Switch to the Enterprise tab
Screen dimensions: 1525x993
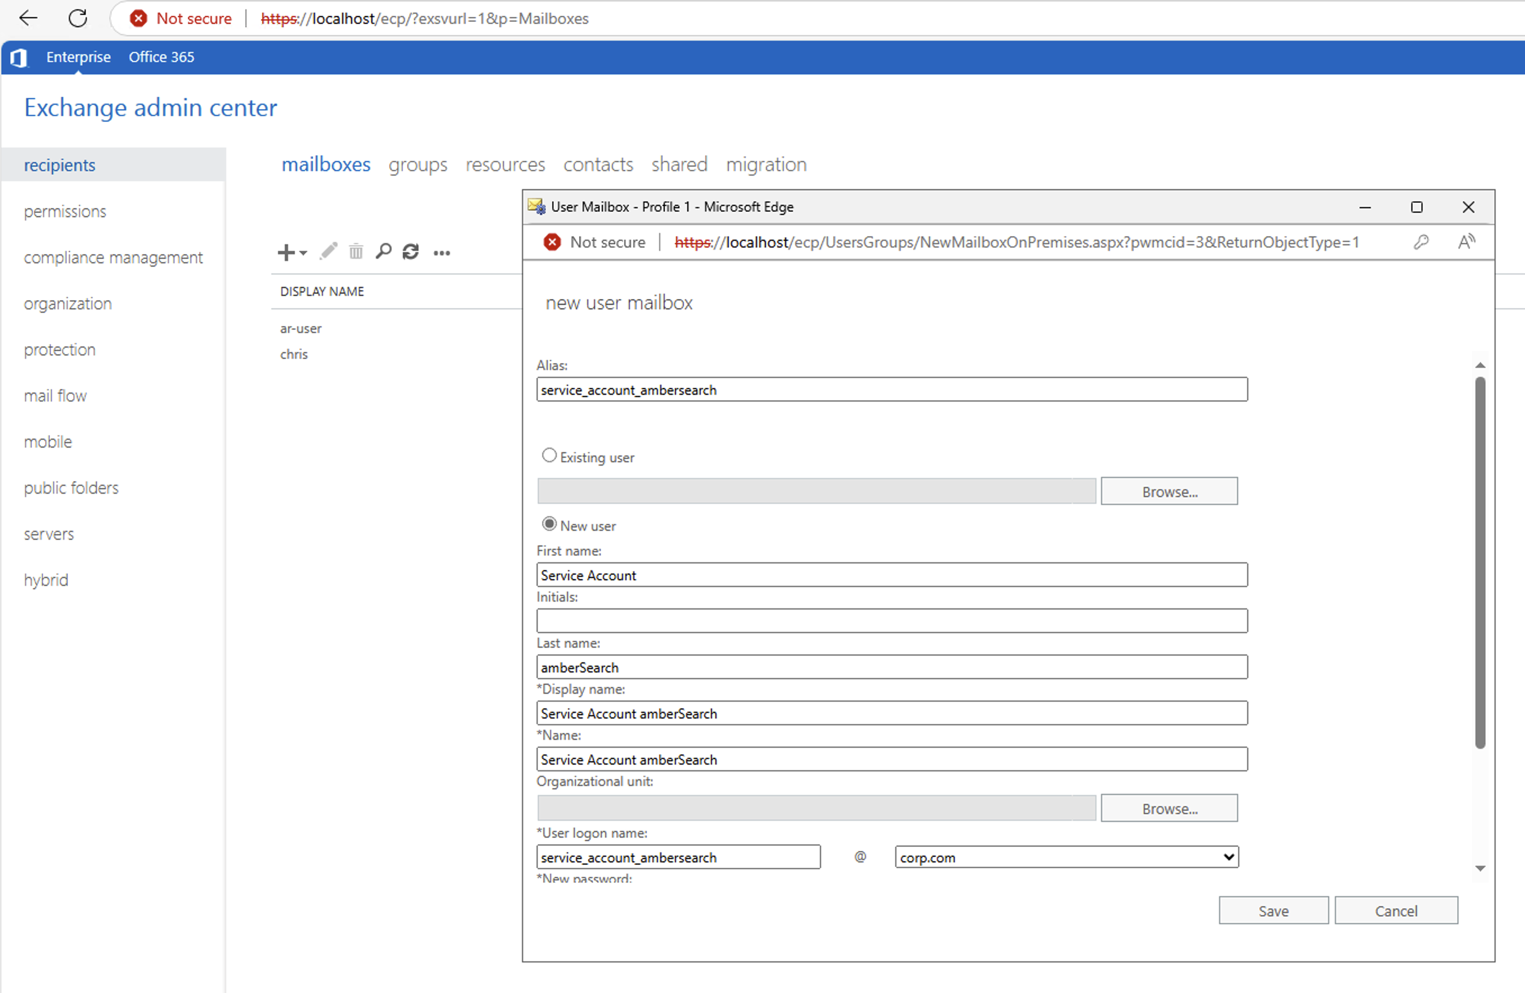[x=78, y=57]
